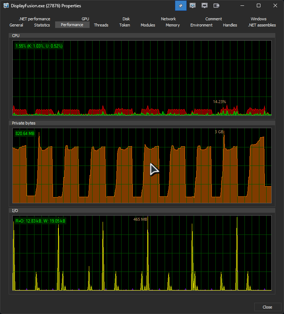Select the .NET assemblies tab
284x314 pixels.
click(262, 25)
